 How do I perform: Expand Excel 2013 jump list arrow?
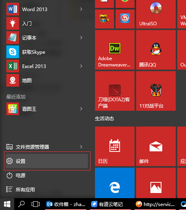[x=81, y=66]
